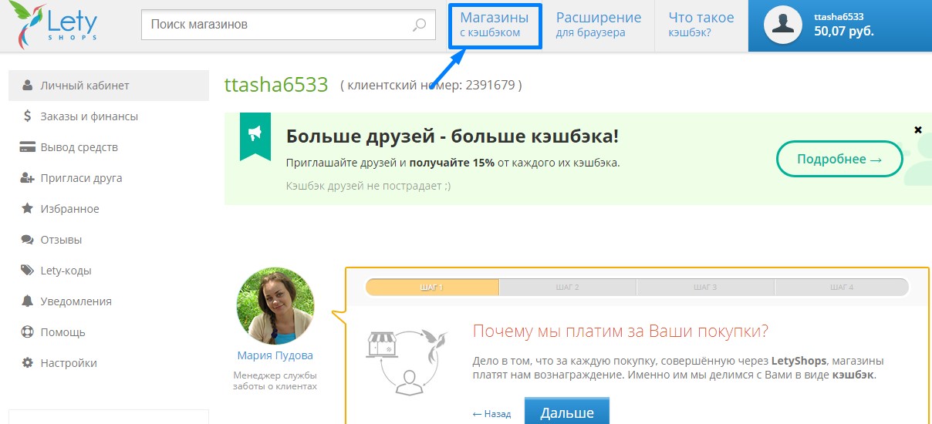
Task: Jump to ШАГ 4 progress segment
Action: pyautogui.click(x=840, y=288)
